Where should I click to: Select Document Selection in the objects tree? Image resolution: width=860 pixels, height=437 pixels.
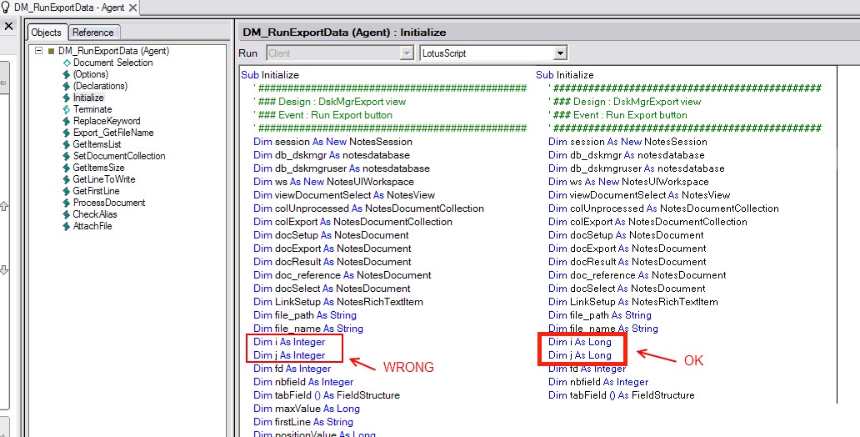pyautogui.click(x=113, y=63)
